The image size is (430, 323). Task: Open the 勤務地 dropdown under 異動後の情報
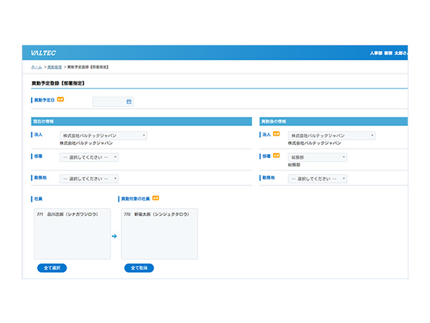(x=317, y=179)
